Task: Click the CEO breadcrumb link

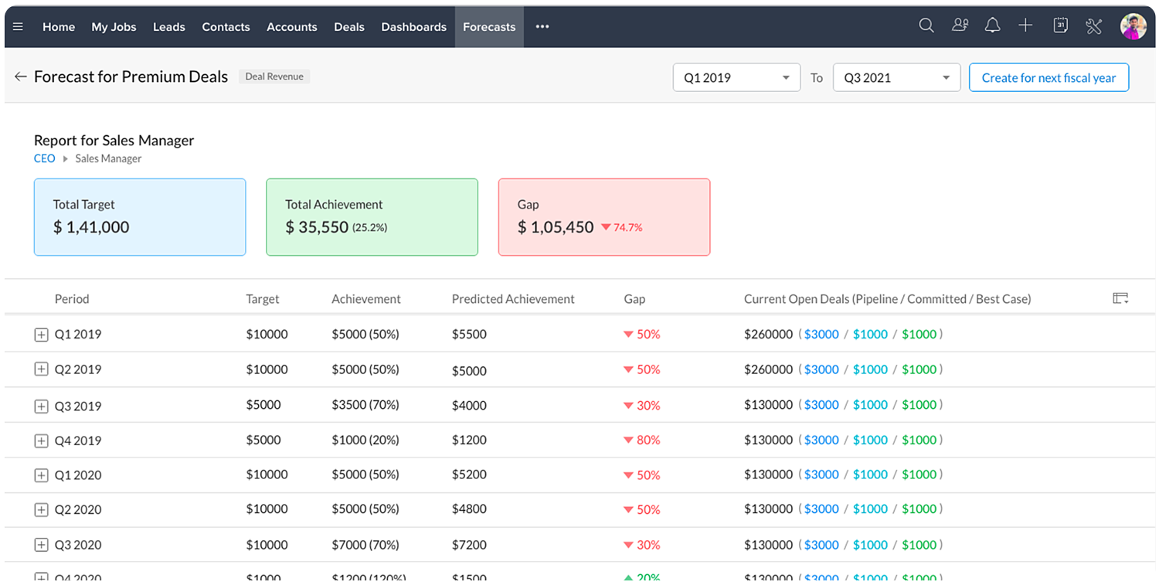Action: (45, 158)
